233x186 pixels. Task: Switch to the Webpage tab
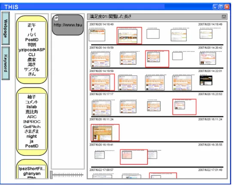pos(6,28)
